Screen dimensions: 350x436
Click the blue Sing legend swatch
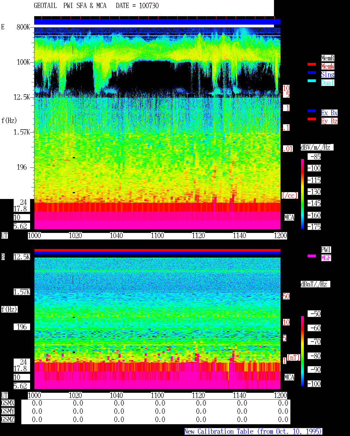click(312, 73)
